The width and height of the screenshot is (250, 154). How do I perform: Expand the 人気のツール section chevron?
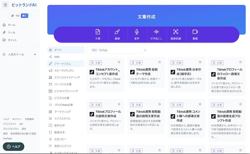tap(35, 54)
